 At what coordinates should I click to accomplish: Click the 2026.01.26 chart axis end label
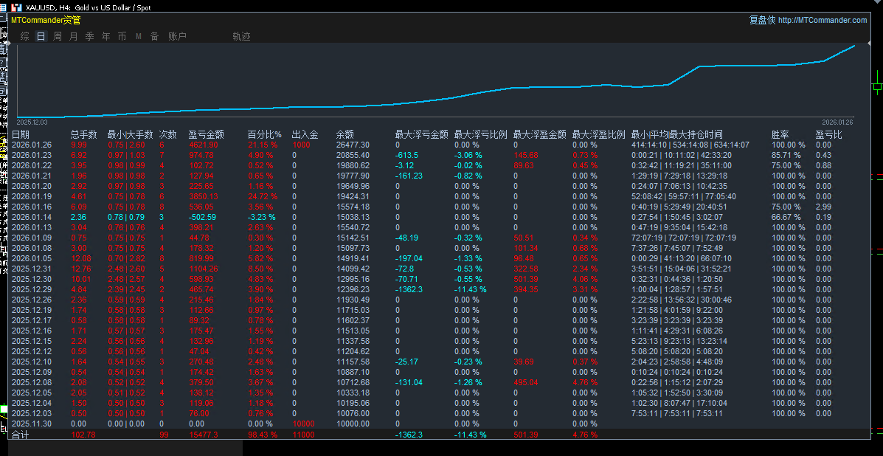837,122
